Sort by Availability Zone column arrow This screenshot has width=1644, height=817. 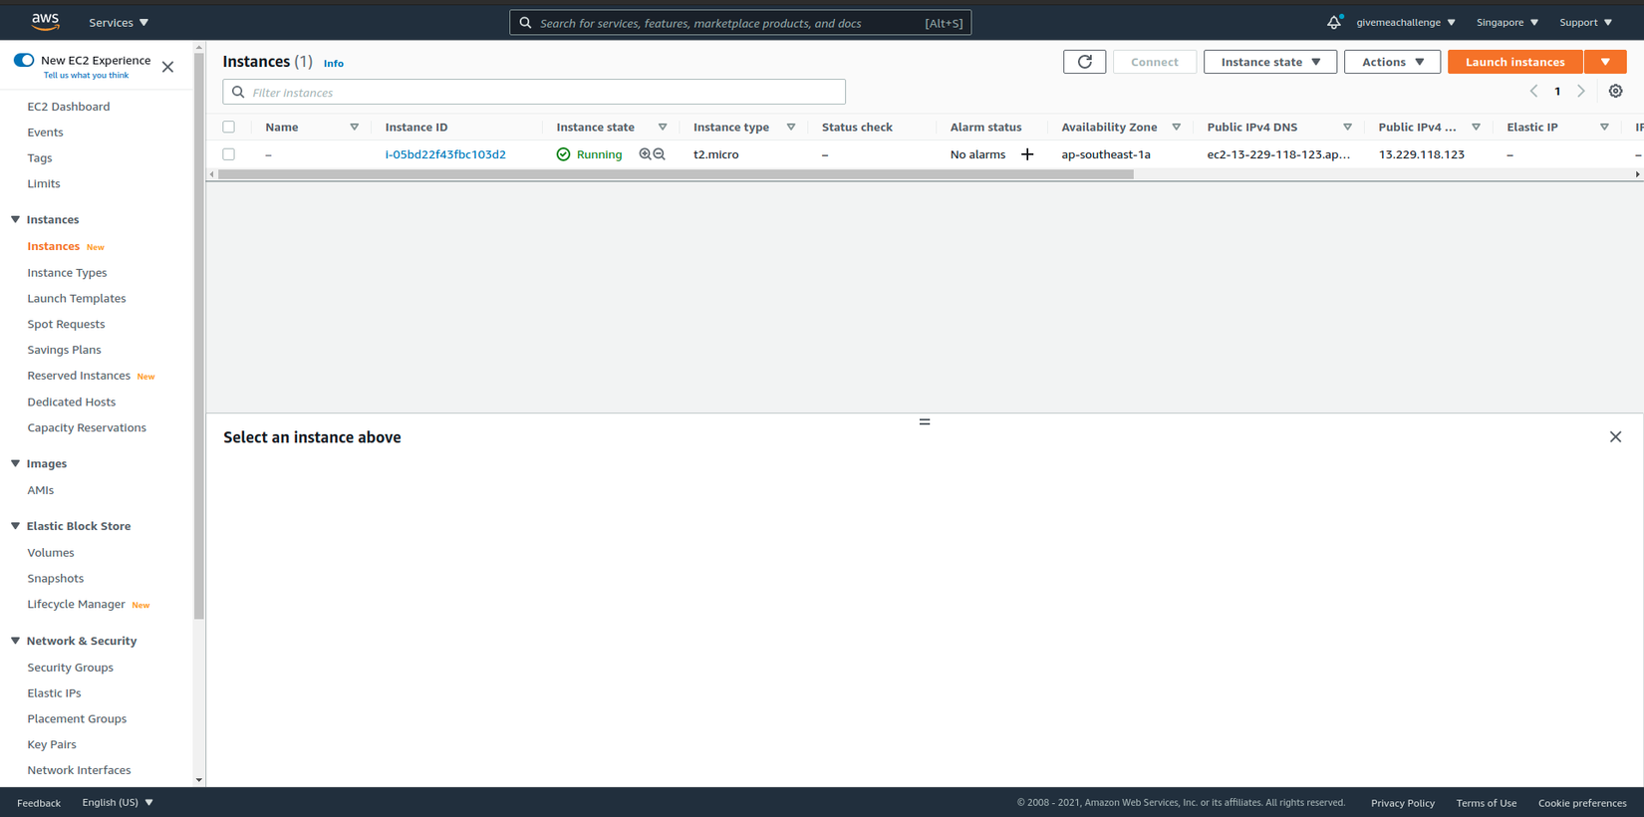point(1177,128)
